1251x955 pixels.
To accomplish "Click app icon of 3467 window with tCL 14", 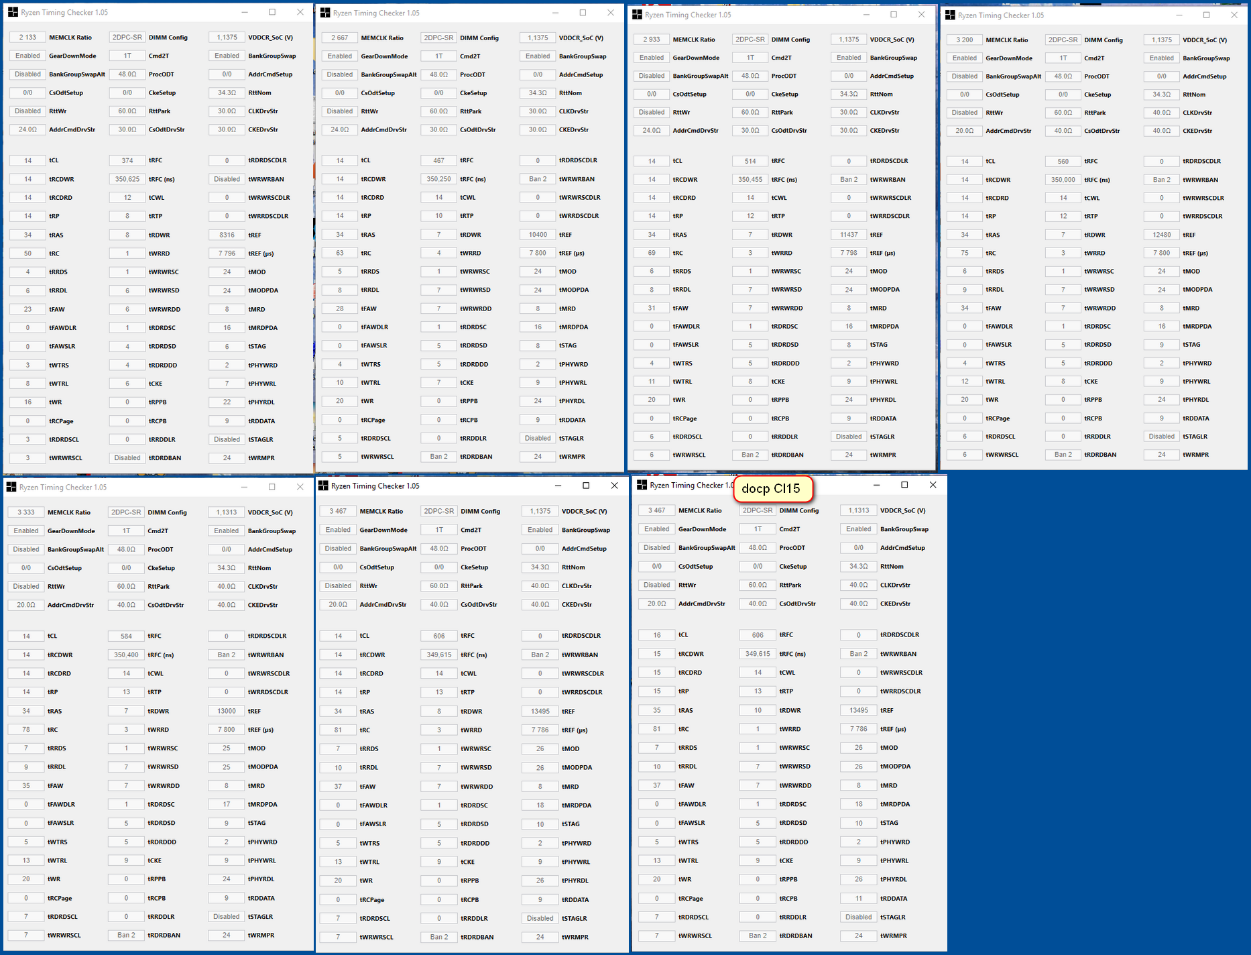I will pos(324,486).
